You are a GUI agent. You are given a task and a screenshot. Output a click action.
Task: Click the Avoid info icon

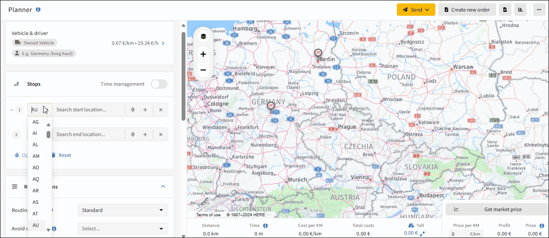point(54,229)
